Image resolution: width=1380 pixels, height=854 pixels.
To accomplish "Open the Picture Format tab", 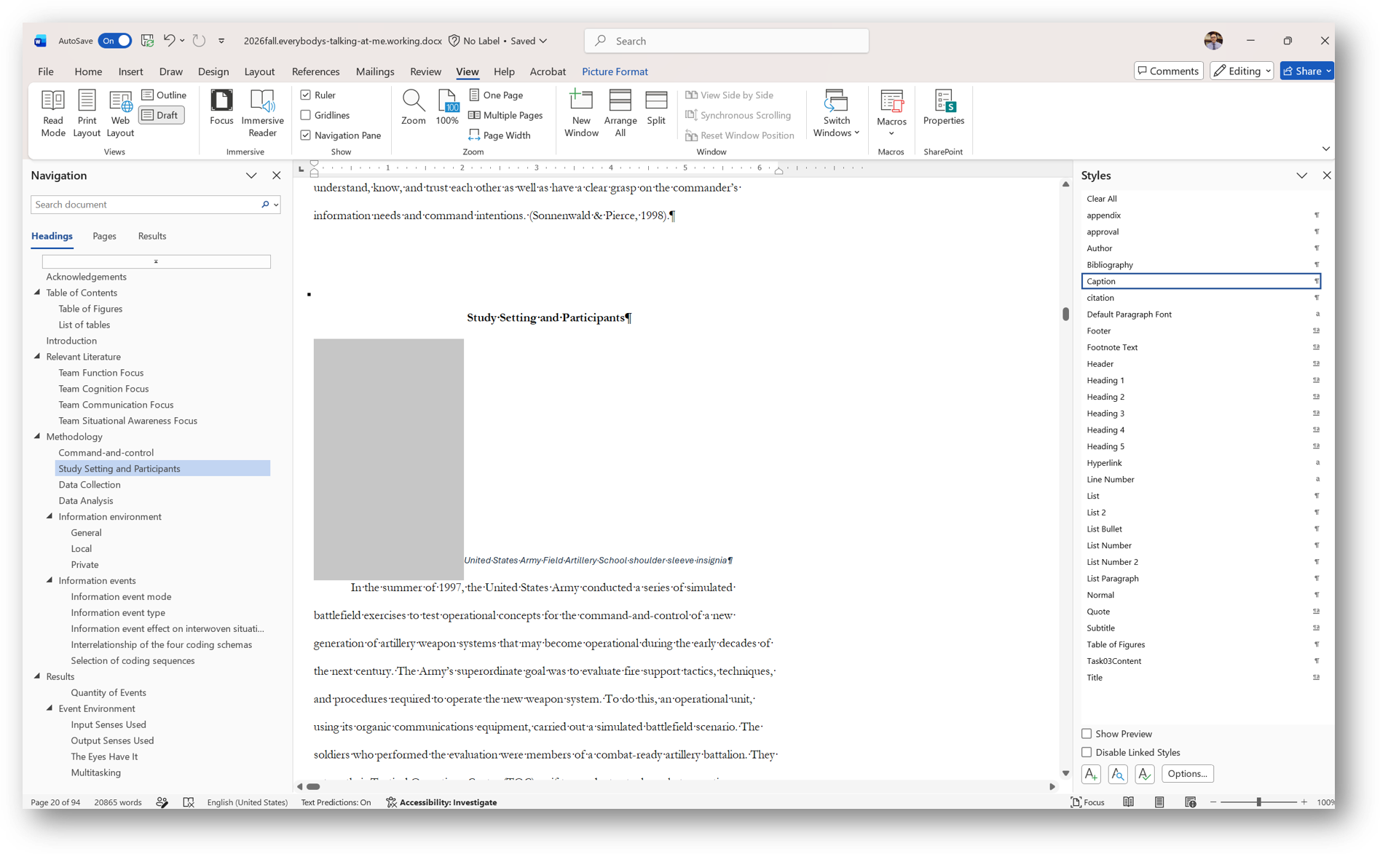I will [615, 71].
